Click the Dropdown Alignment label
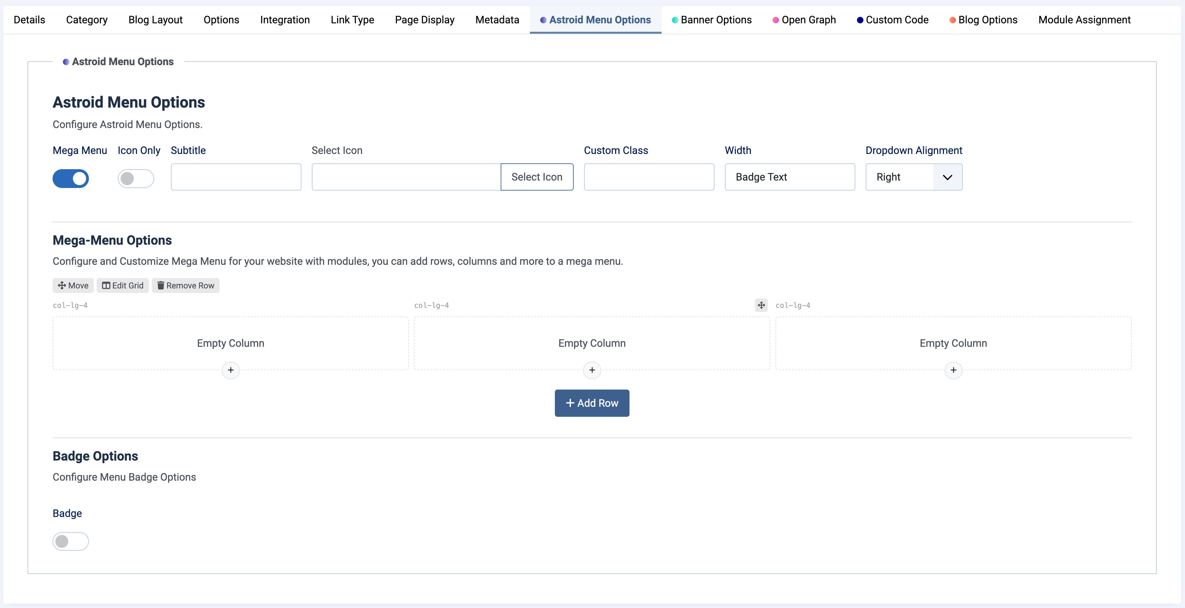1185x608 pixels. click(914, 150)
